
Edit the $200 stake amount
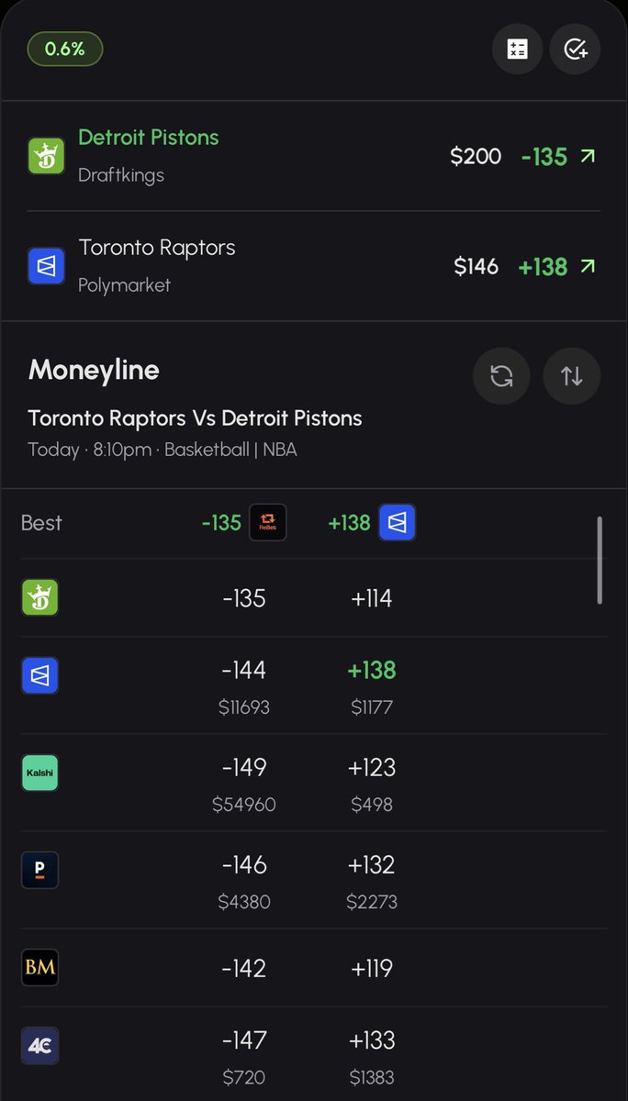[x=476, y=156]
